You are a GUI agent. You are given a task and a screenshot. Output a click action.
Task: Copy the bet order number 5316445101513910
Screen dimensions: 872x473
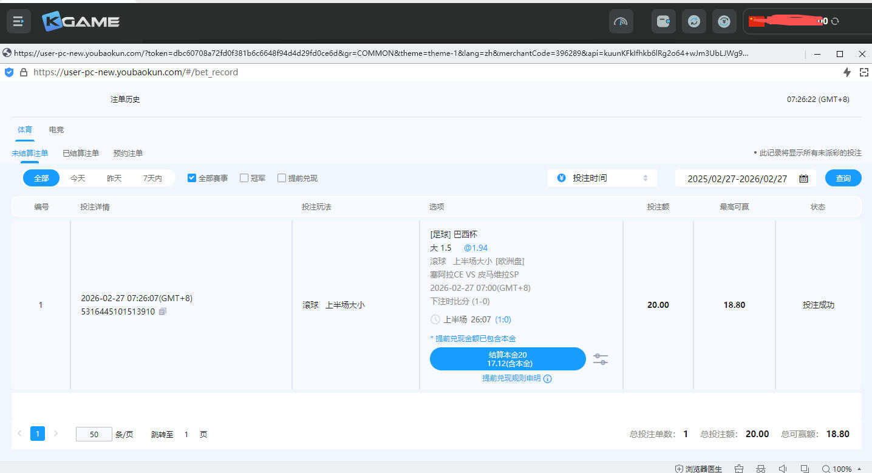(162, 312)
